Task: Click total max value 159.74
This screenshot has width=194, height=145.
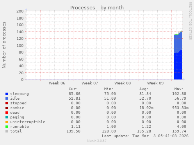Action: (x=179, y=131)
